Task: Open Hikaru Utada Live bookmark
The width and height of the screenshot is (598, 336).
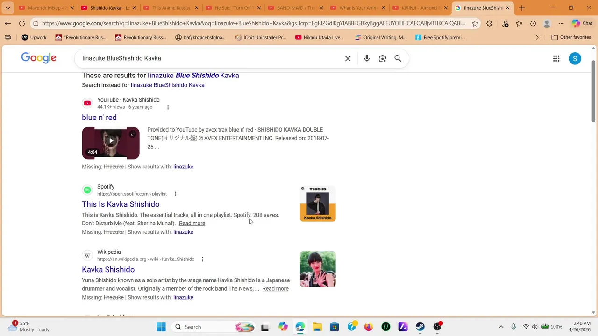Action: click(320, 37)
